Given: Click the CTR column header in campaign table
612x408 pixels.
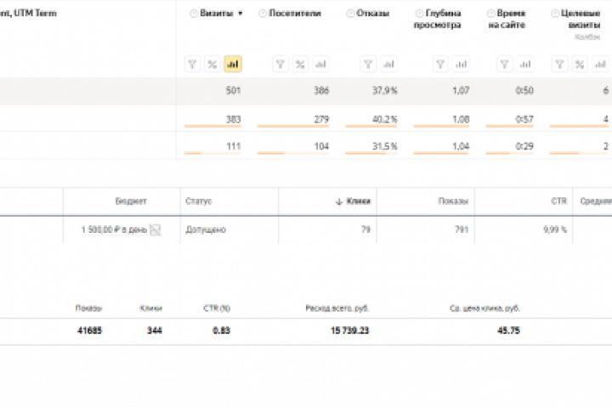Looking at the screenshot, I should [x=558, y=201].
